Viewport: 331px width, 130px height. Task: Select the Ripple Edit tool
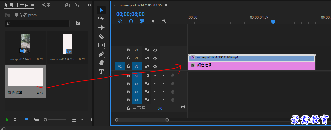(x=101, y=28)
